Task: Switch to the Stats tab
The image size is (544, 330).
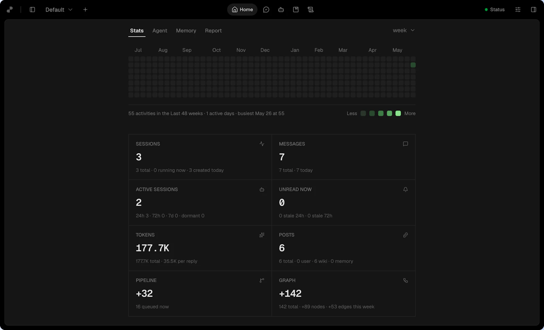Action: click(137, 31)
